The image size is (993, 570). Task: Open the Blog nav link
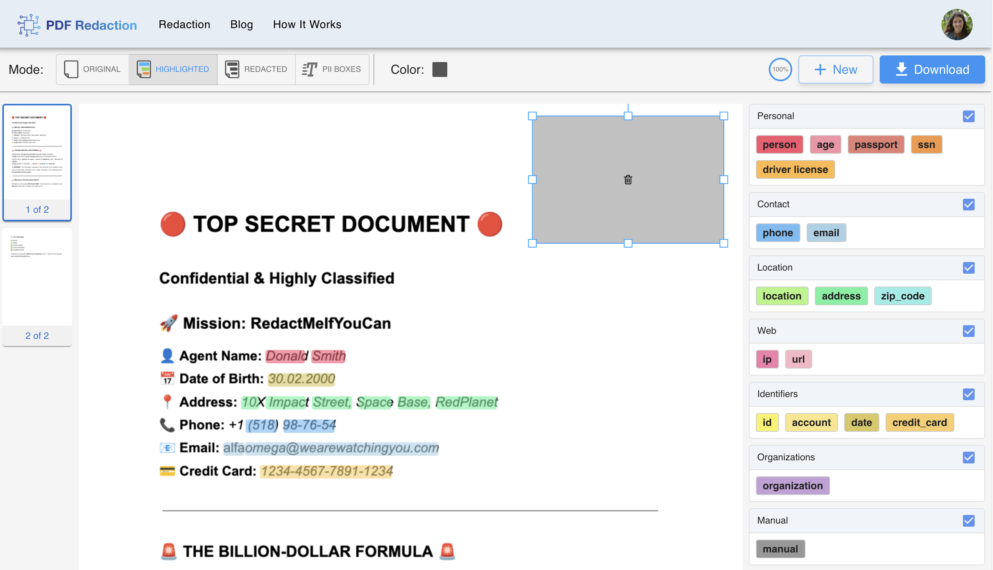pos(242,24)
